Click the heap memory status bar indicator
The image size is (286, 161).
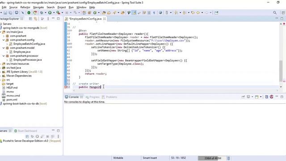pyautogui.click(x=212, y=158)
